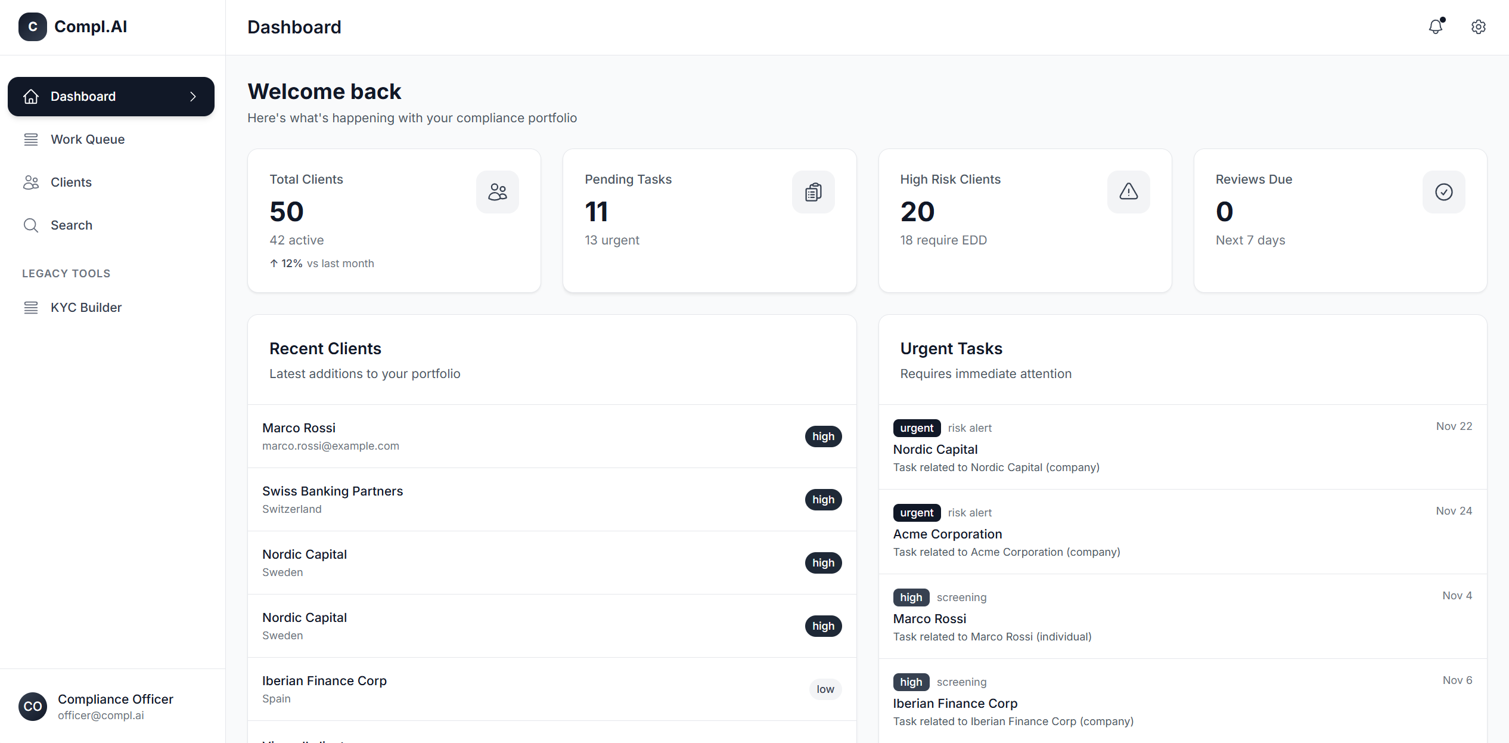Open the notifications bell icon
This screenshot has width=1509, height=743.
(1436, 27)
